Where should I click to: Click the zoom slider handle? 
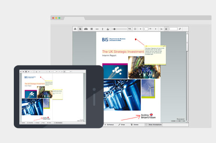(x=114, y=29)
